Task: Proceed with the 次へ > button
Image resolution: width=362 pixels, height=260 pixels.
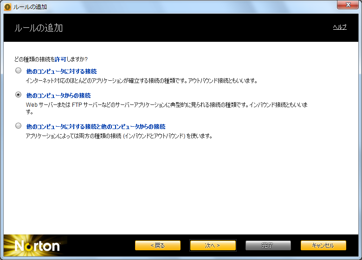Action: pos(213,245)
